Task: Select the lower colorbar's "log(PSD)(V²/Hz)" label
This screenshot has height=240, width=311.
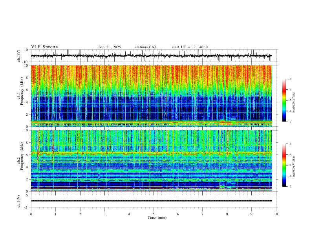Action: pyautogui.click(x=294, y=167)
